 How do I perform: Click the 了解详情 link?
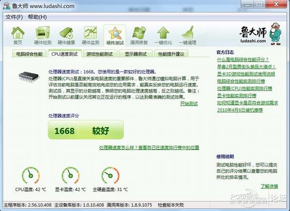269,186
